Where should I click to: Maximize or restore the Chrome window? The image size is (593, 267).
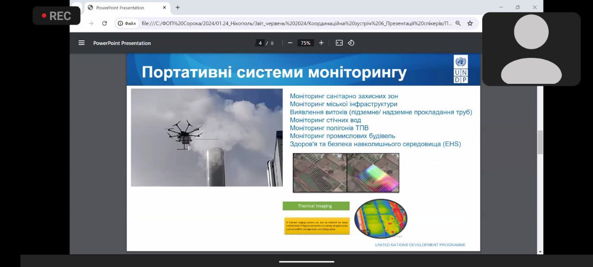[x=517, y=7]
